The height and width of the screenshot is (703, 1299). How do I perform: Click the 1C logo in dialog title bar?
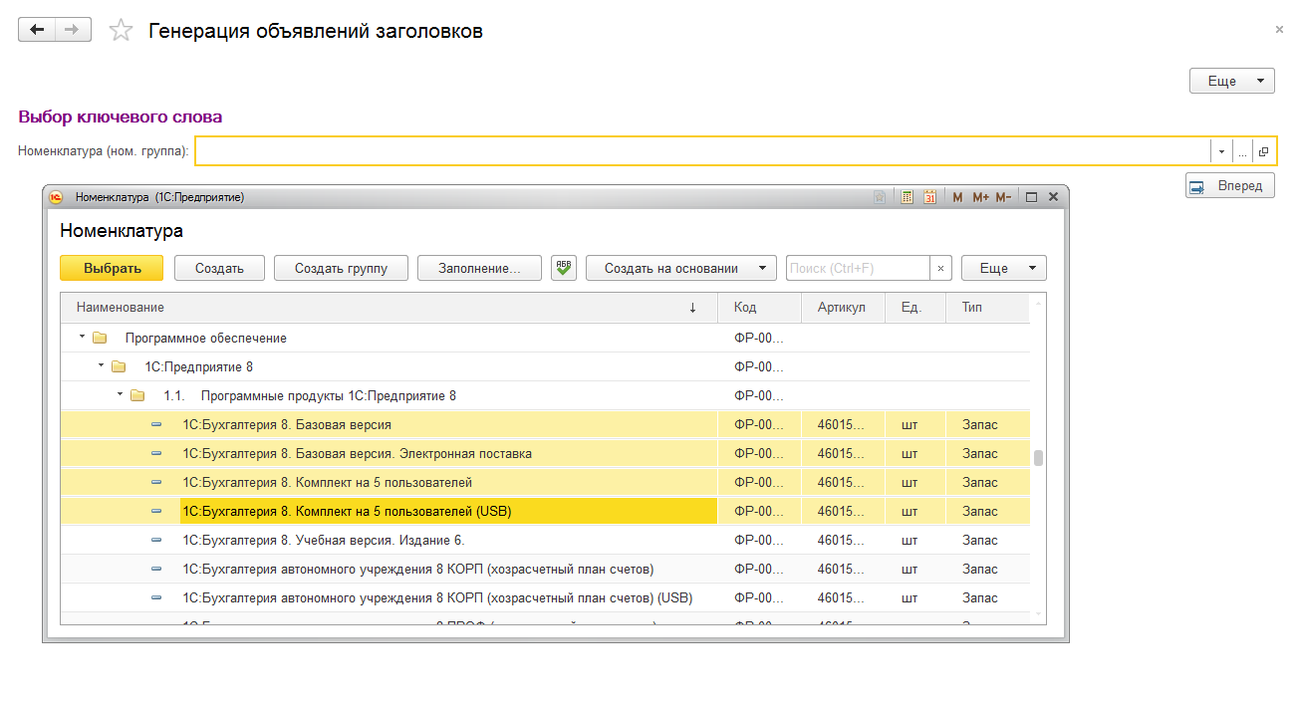[56, 197]
